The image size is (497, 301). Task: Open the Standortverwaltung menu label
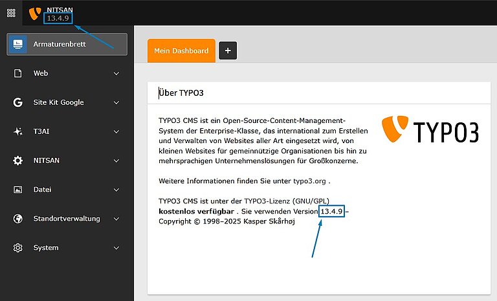pos(67,219)
